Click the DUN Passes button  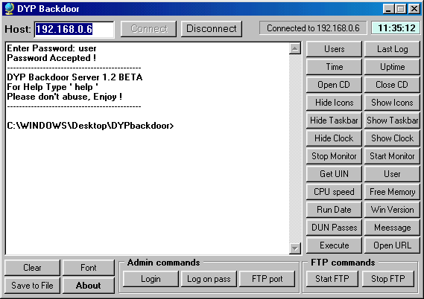click(x=334, y=227)
